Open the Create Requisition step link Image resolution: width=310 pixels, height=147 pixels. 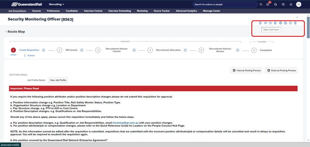coord(29,50)
